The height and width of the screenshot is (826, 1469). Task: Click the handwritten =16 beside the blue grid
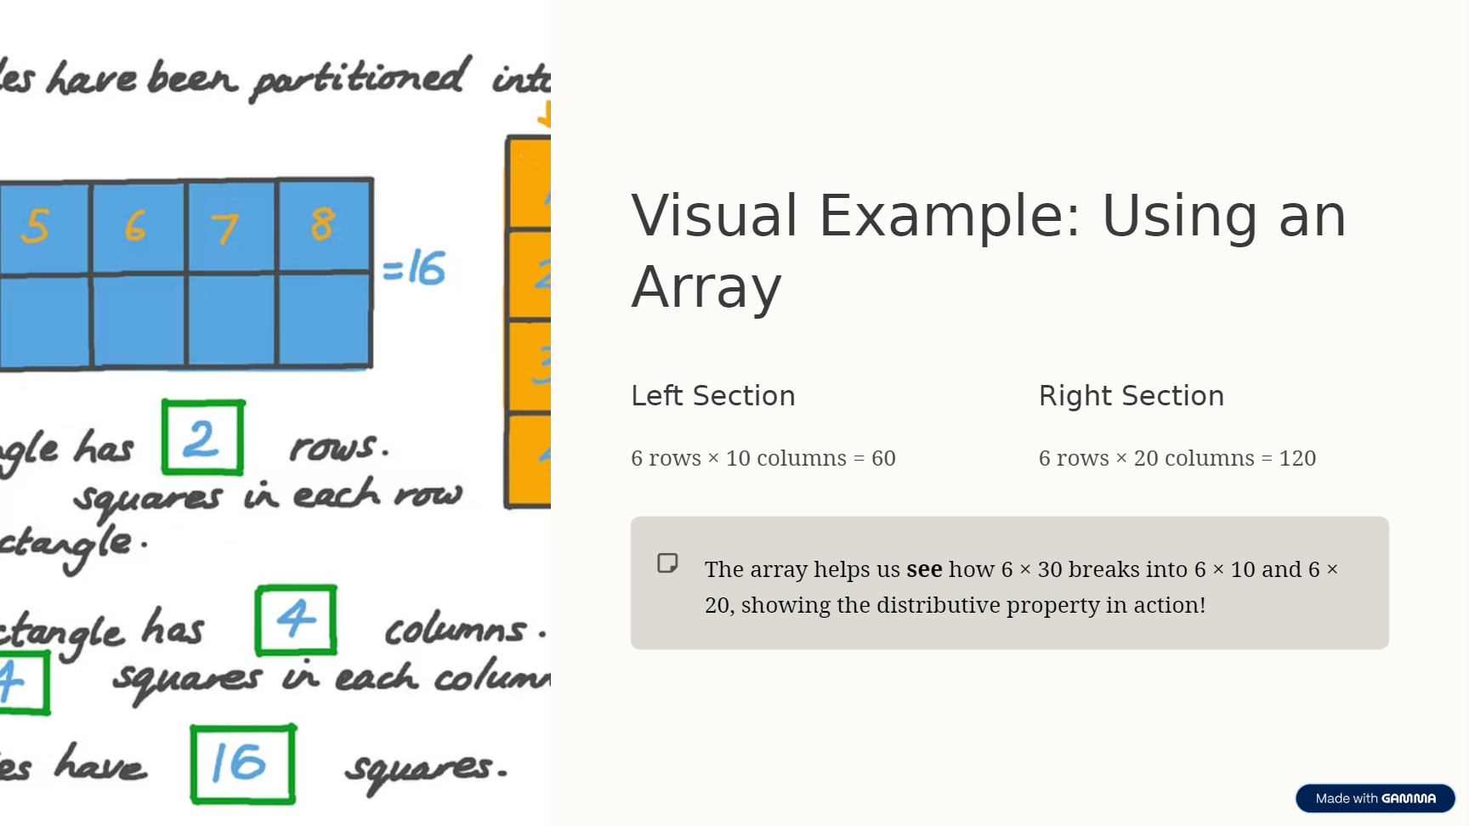point(414,269)
